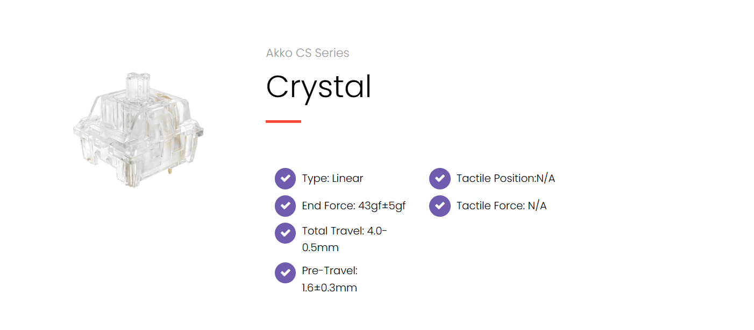
Task: Click the Akko CS Series subtitle
Action: (x=308, y=53)
